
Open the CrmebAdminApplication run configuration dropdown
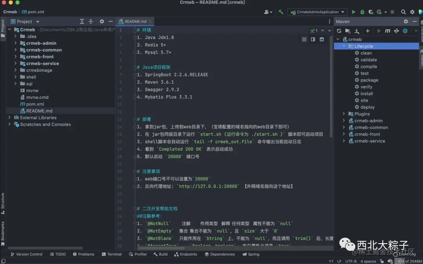(x=317, y=12)
